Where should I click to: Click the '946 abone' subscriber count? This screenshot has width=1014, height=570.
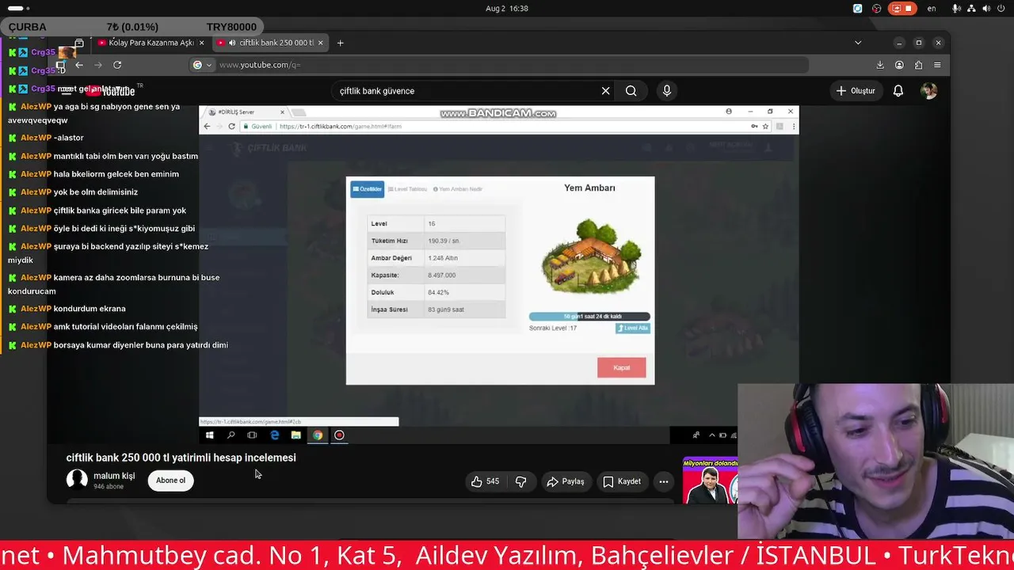(109, 487)
